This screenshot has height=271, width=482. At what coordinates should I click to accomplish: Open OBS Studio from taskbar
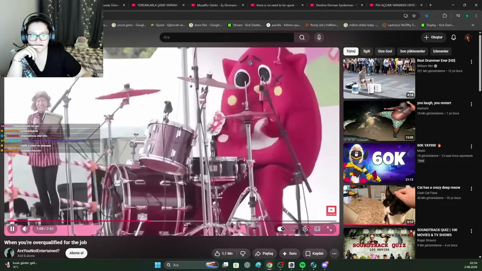click(x=280, y=265)
